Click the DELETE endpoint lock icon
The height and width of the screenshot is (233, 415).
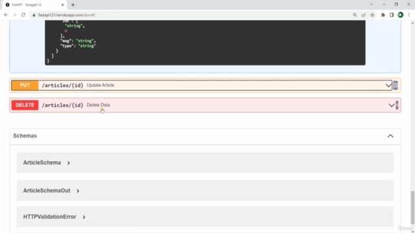[x=397, y=105]
